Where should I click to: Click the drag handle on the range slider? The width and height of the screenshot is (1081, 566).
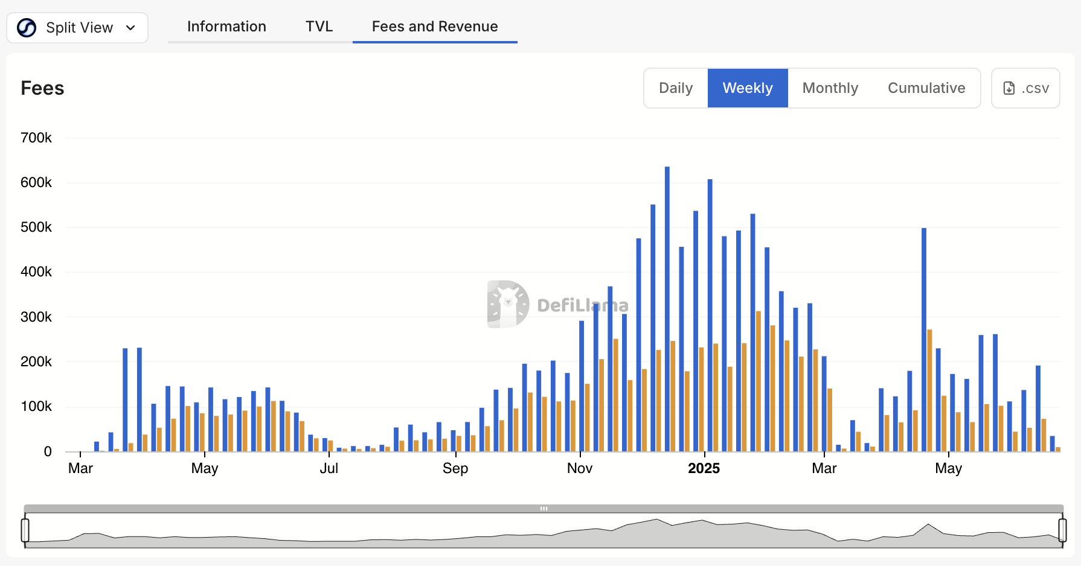coord(544,509)
